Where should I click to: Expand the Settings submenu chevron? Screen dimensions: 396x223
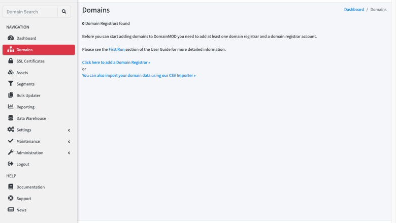tap(69, 130)
